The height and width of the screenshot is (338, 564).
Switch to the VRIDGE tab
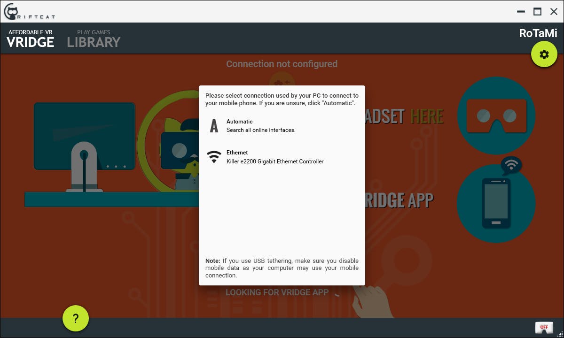coord(31,39)
